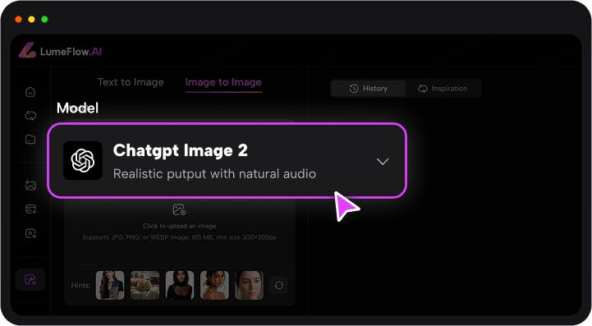Click the 'Model' heading label

(x=77, y=108)
